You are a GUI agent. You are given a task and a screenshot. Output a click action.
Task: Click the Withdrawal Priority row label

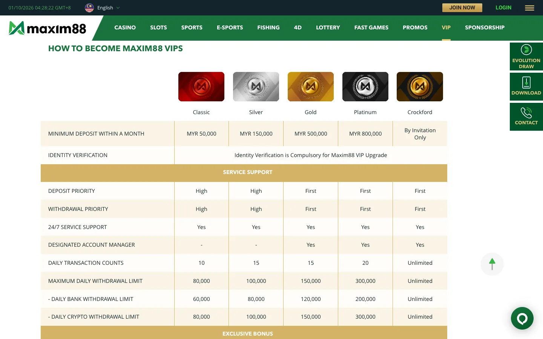[x=78, y=209]
